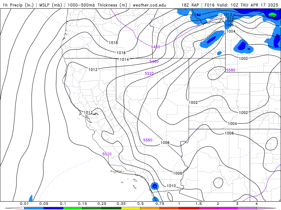Click the 1018 isobar label
Viewport: 281px width, 210px height.
click(x=113, y=43)
